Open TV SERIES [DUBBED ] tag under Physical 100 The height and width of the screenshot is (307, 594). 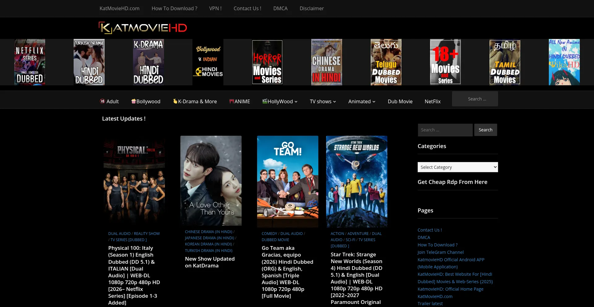point(129,240)
